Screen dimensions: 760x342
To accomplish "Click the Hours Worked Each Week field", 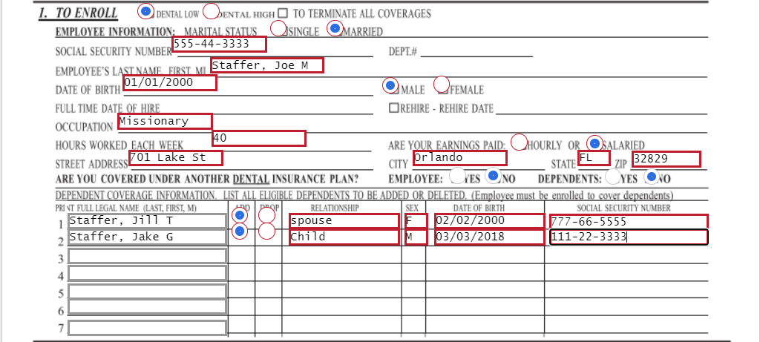I will 258,138.
